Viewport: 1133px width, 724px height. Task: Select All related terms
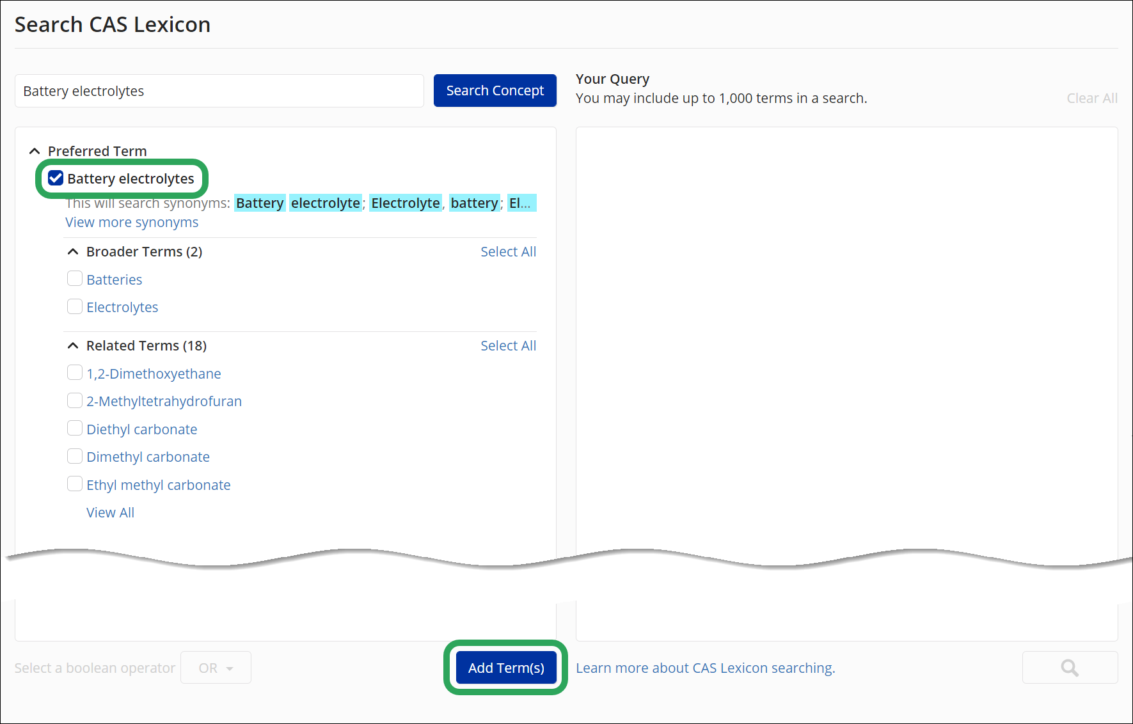508,346
